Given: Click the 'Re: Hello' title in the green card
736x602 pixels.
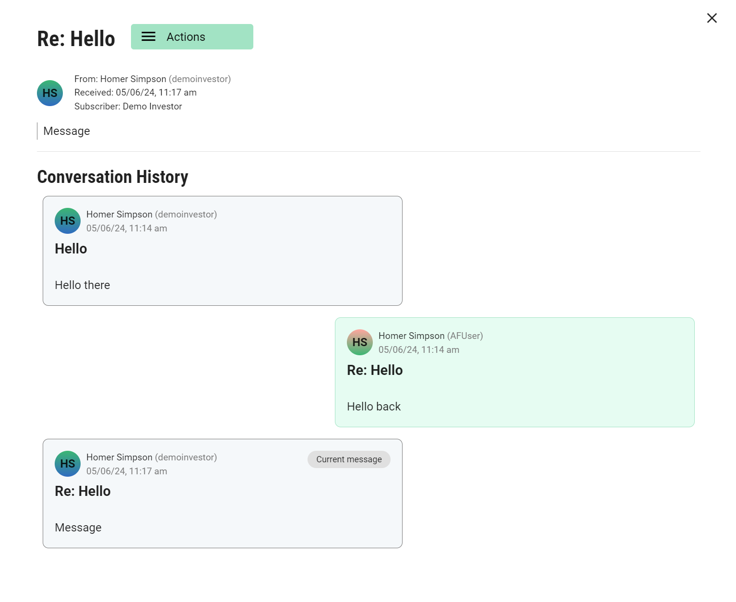Looking at the screenshot, I should point(375,370).
